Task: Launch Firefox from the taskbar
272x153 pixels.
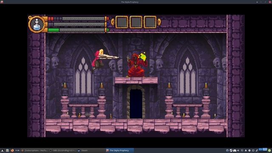Action: coord(12,150)
